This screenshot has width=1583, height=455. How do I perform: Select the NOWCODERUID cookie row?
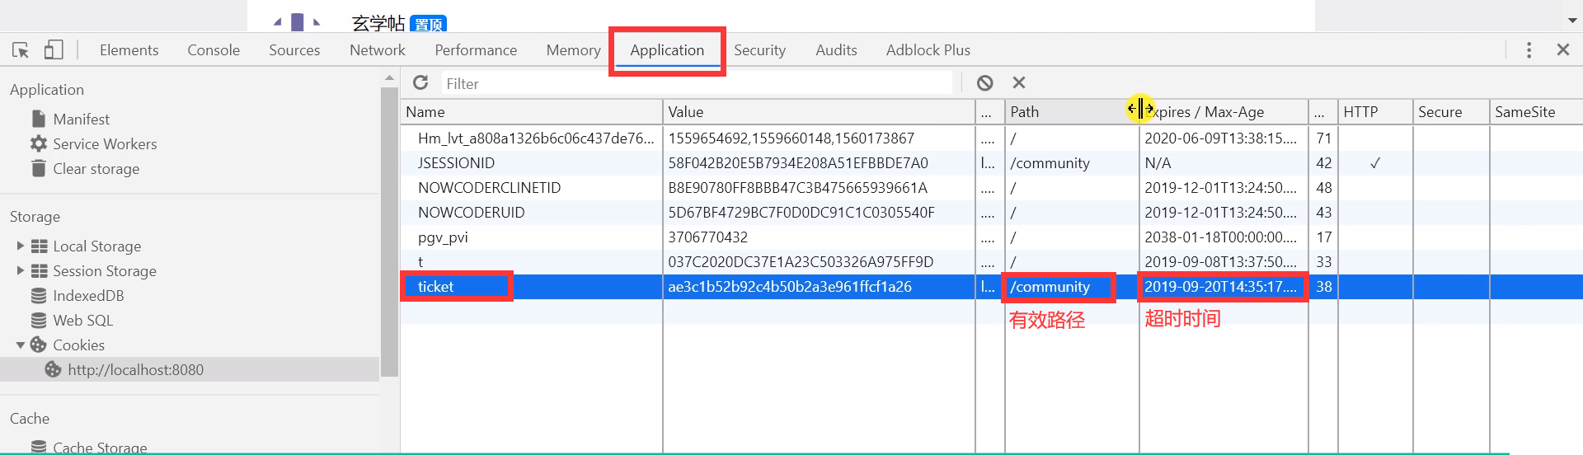[x=992, y=212]
